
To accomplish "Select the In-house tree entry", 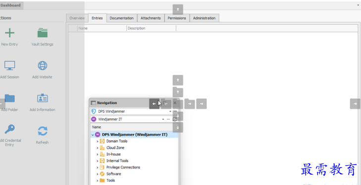I will coord(113,154).
